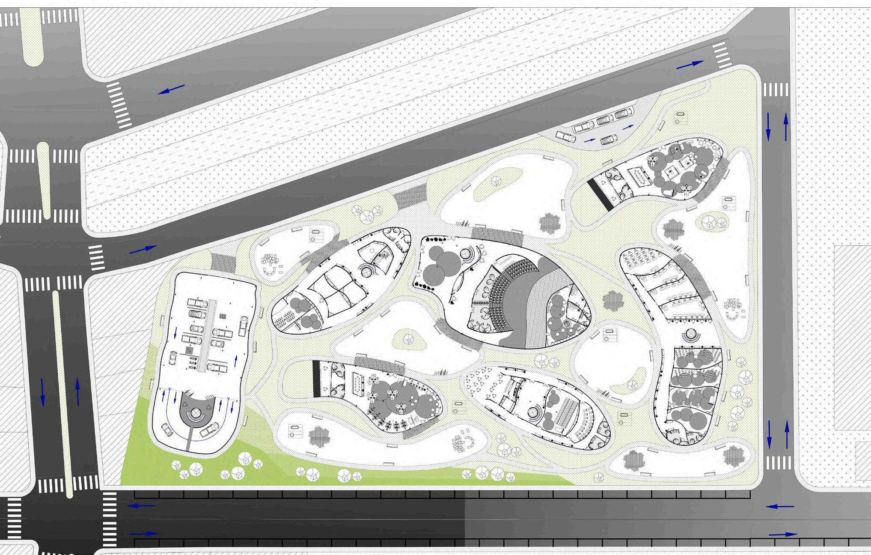
Task: Select the long conference table in the top-right building
Action: pyautogui.click(x=639, y=176)
